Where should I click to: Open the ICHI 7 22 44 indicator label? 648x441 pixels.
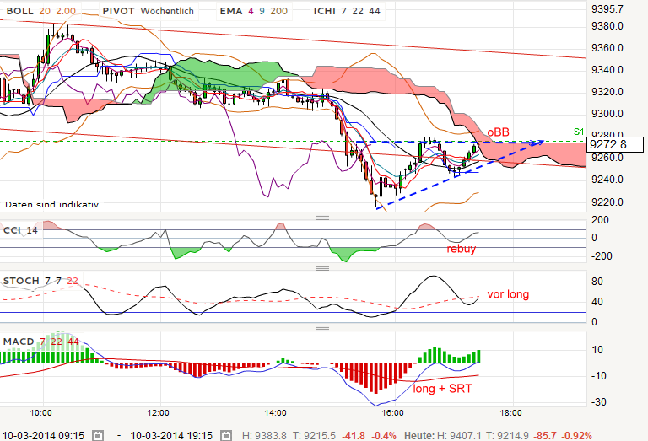tap(347, 11)
